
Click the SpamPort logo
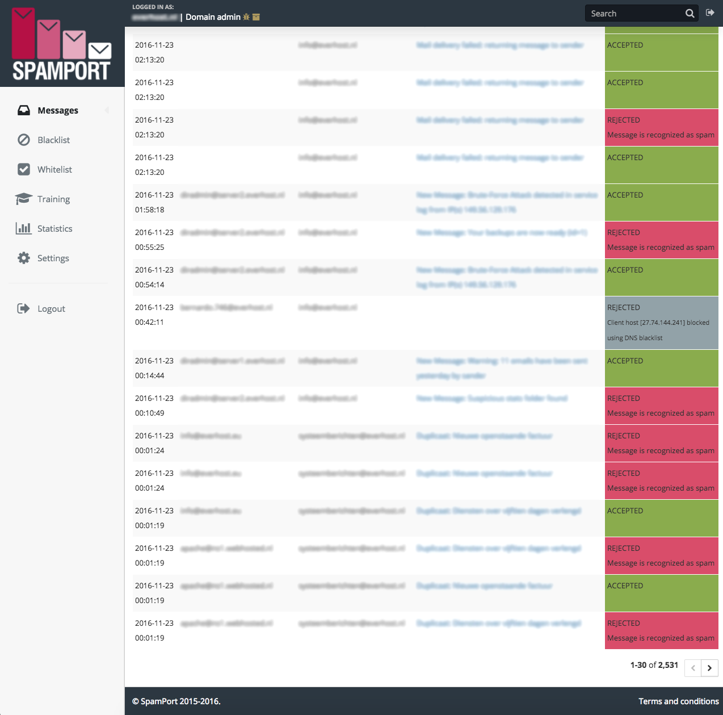[x=61, y=44]
